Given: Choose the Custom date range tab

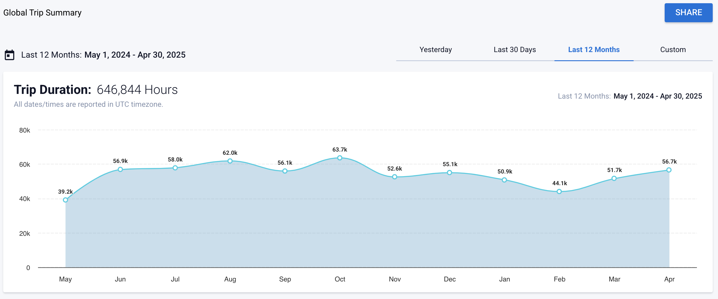Looking at the screenshot, I should (x=673, y=50).
